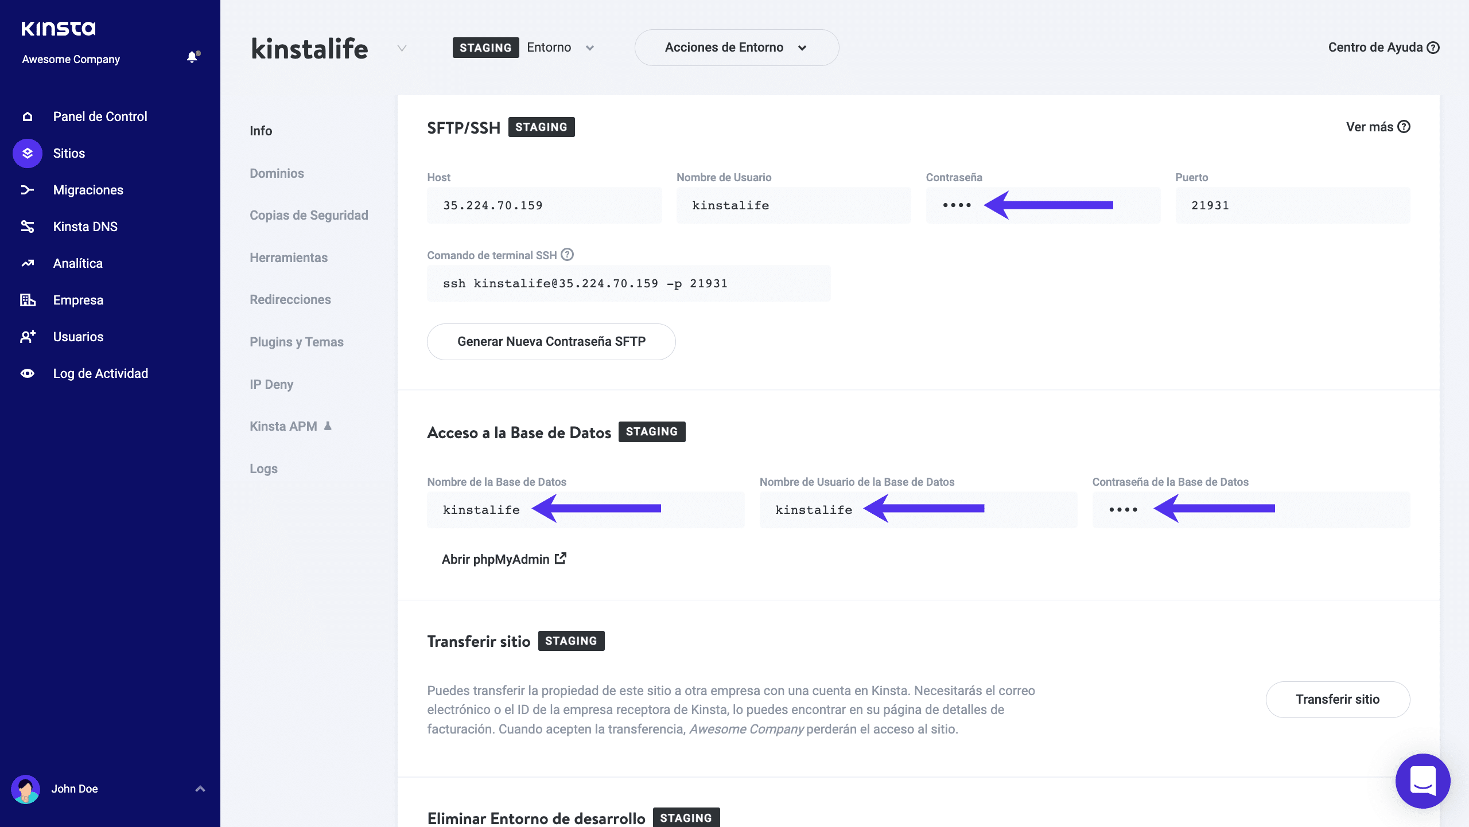
Task: Open the Staging Entorno dropdown
Action: (589, 48)
